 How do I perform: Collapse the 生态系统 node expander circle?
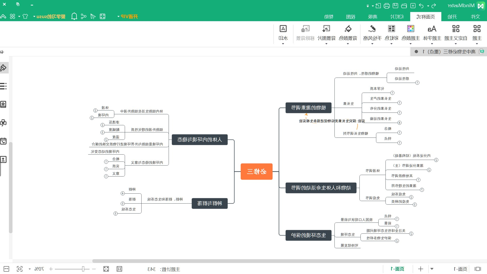116,214
